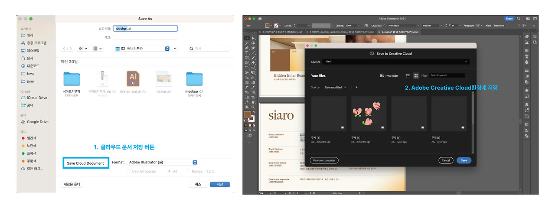The height and width of the screenshot is (212, 555).
Task: Click the Save Cloud Document button
Action: [85, 163]
